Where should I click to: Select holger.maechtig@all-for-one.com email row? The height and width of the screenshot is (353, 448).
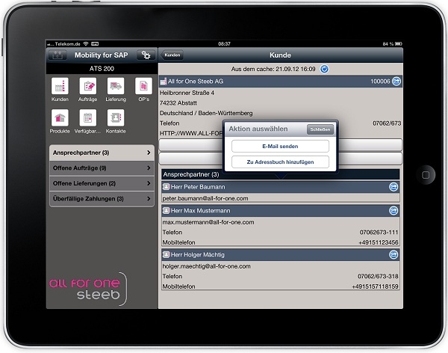[280, 265]
